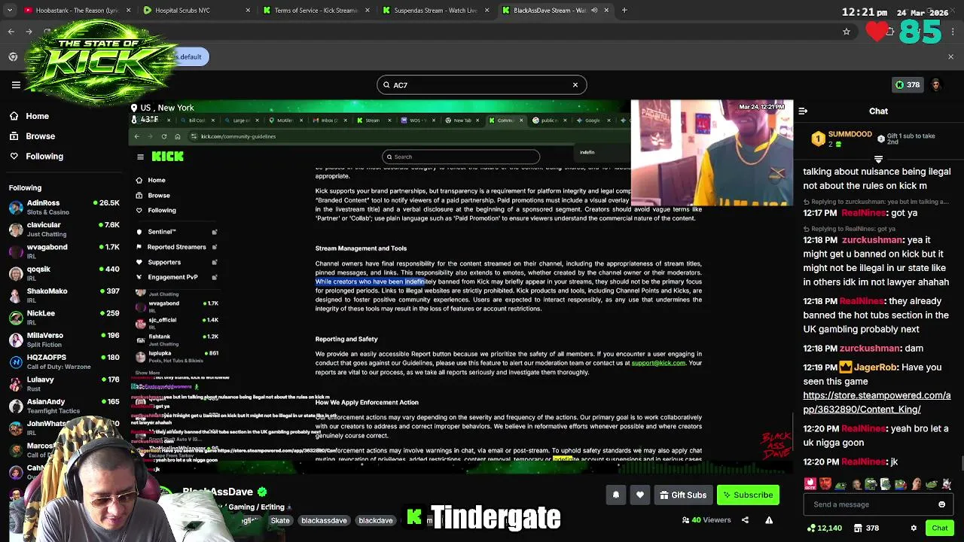Go to Home in the Kick sidebar
The image size is (964, 542).
coord(29,116)
